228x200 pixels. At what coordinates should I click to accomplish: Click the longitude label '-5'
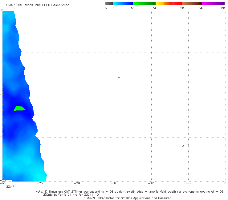[x=188, y=183]
